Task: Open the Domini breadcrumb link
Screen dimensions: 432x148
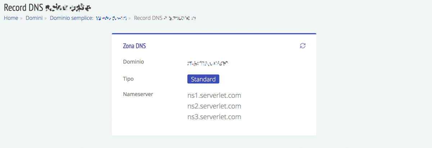Action: [x=34, y=18]
